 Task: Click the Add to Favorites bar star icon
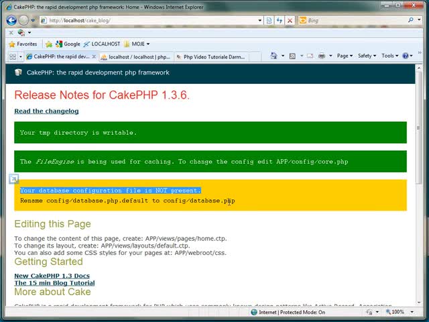click(x=49, y=44)
